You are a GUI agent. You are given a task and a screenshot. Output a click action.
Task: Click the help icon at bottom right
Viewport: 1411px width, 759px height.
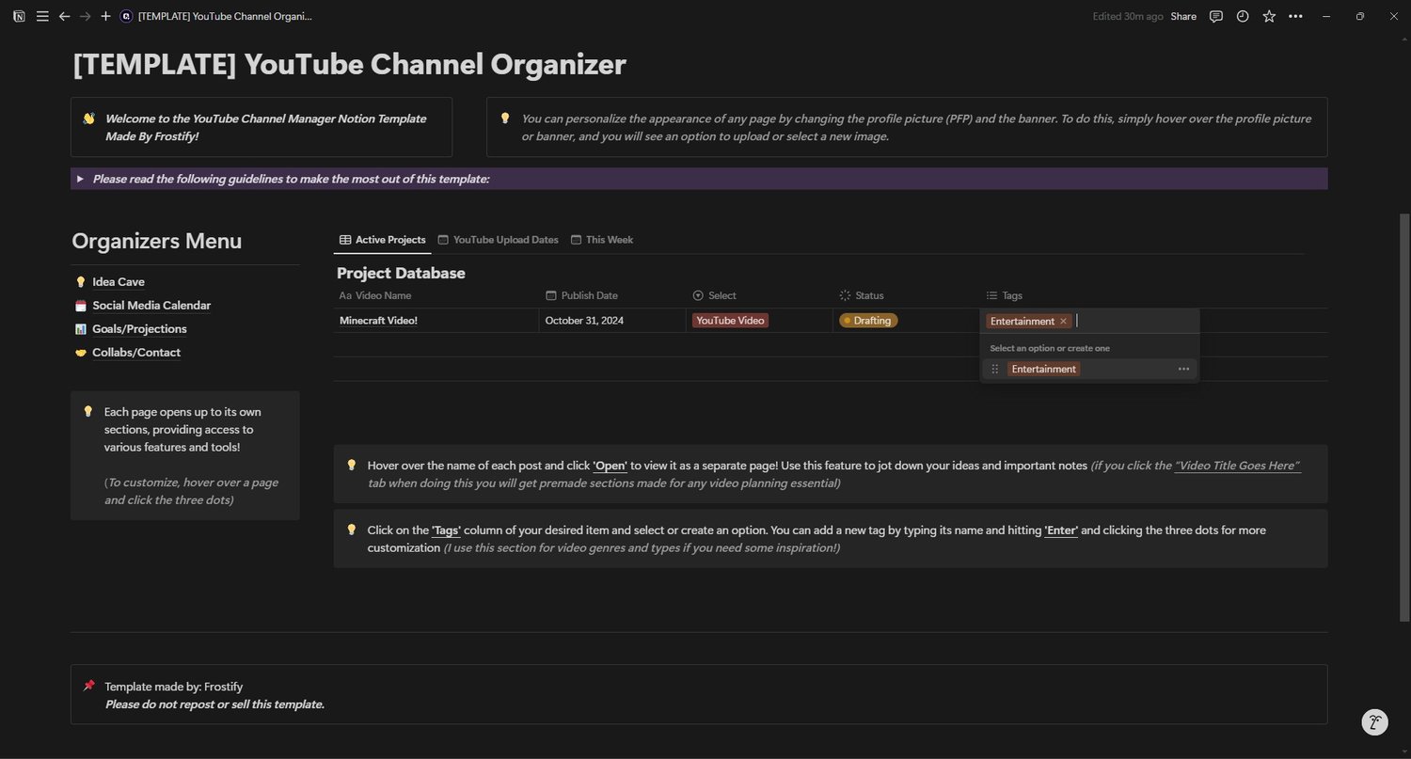click(x=1375, y=722)
